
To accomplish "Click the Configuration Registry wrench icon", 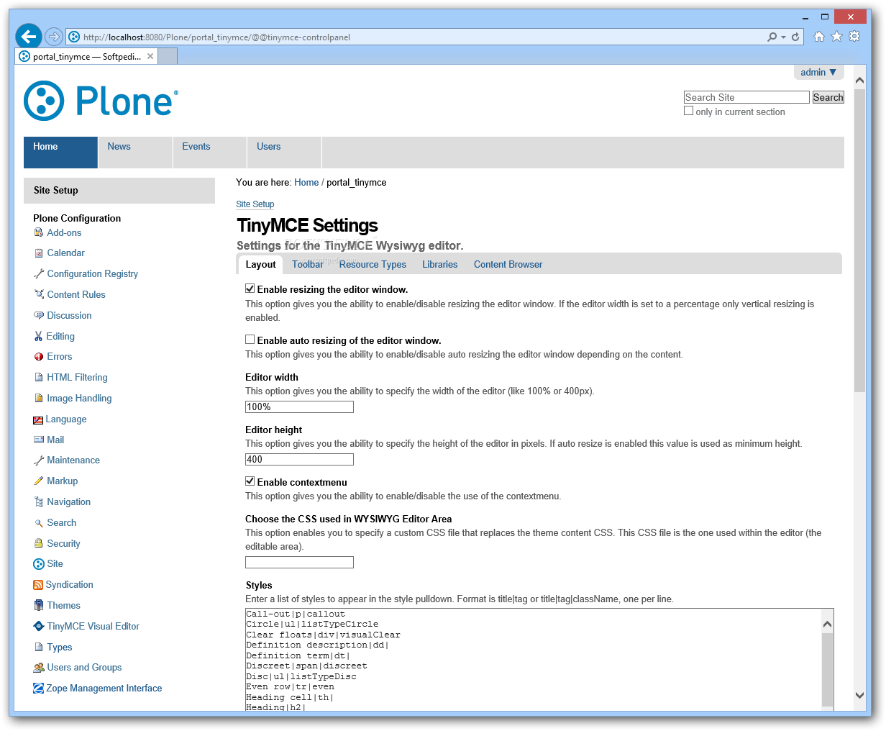I will coord(39,274).
